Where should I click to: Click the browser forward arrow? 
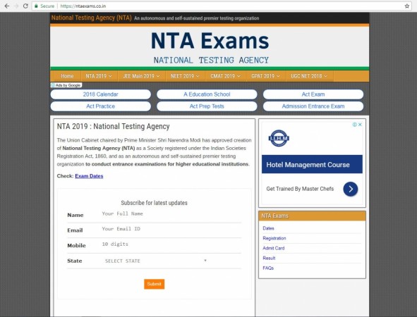coord(16,6)
